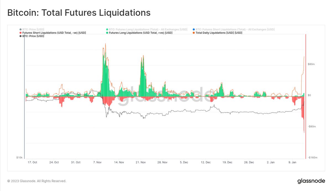
Task: Click the blue dot icon for BTC Futures Short Liquidations
Action: pyautogui.click(x=194, y=29)
